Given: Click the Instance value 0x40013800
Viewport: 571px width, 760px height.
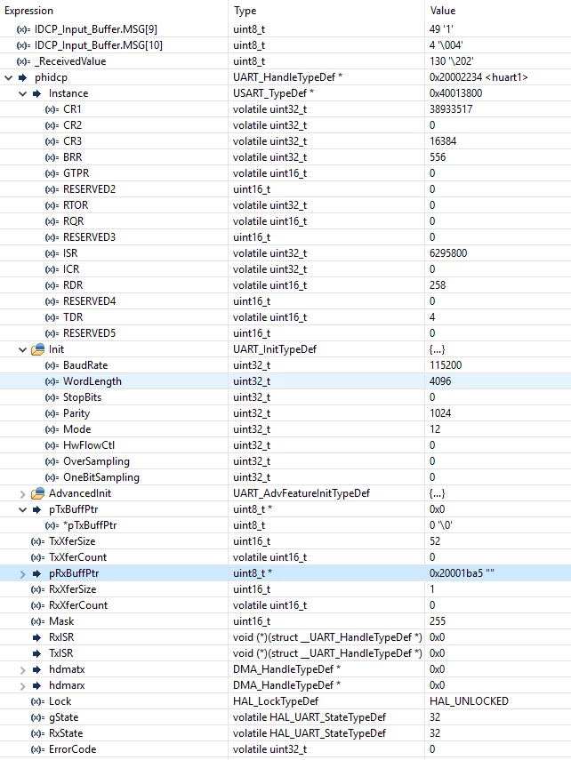Looking at the screenshot, I should click(455, 93).
